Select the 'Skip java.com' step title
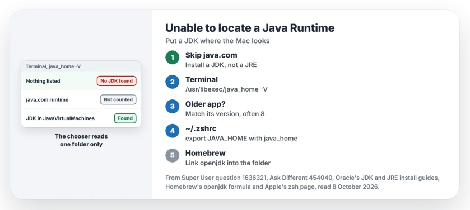Screen dimensions: 470x210 coord(211,55)
